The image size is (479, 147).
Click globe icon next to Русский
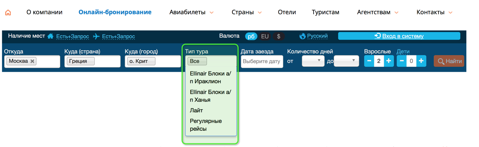coord(302,36)
